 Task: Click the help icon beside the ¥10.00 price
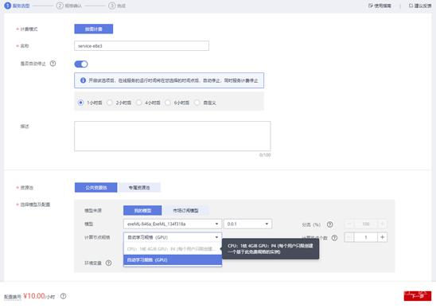click(x=64, y=296)
